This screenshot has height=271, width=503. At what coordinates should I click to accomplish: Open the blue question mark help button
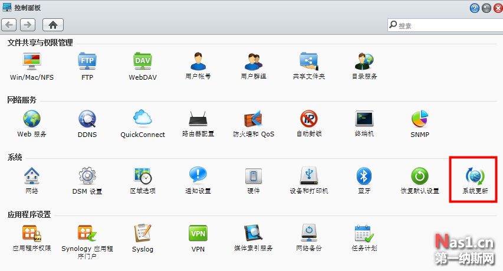click(x=475, y=8)
